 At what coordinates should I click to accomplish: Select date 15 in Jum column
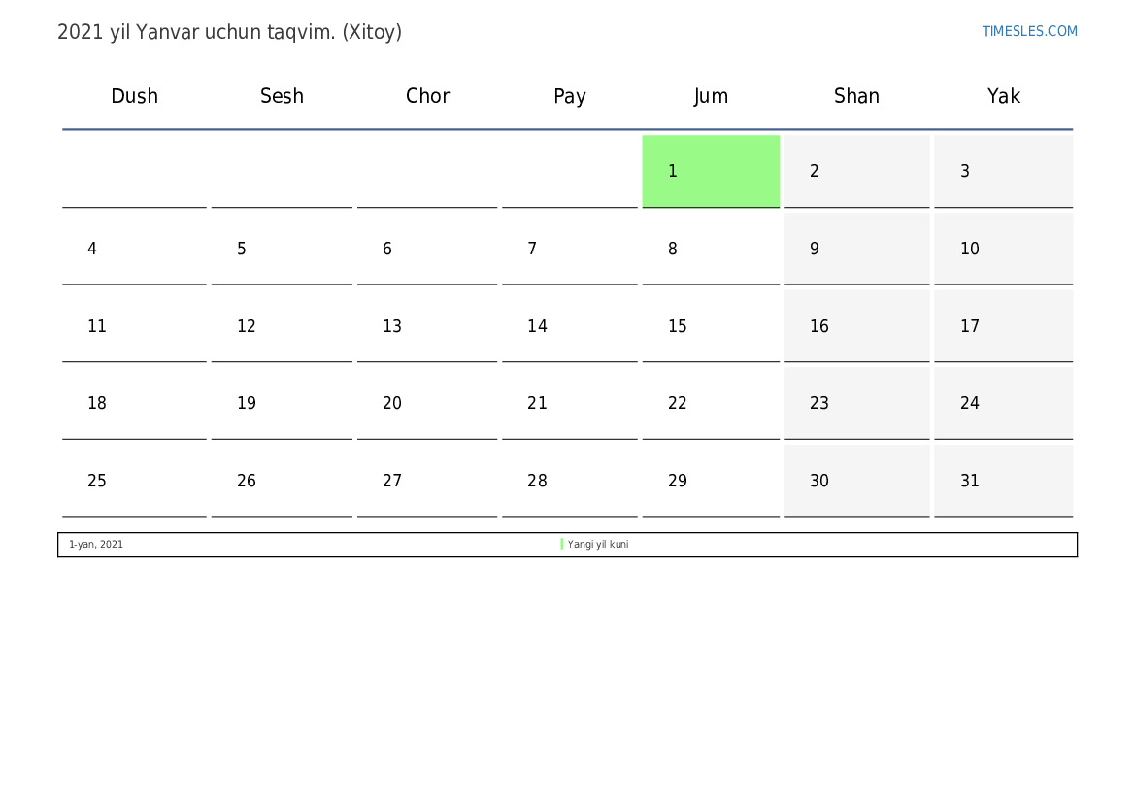pos(711,326)
